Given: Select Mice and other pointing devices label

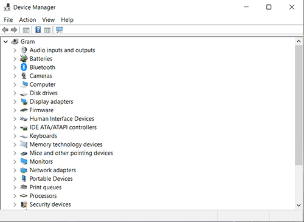Looking at the screenshot, I should [71, 153].
